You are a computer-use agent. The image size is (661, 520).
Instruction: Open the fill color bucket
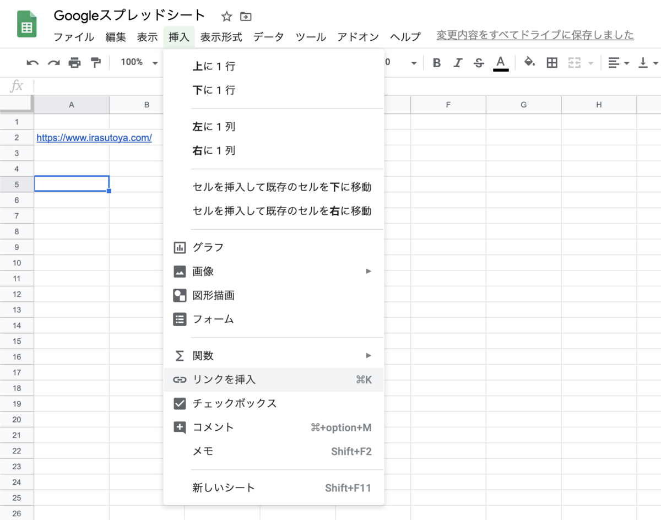pyautogui.click(x=529, y=62)
